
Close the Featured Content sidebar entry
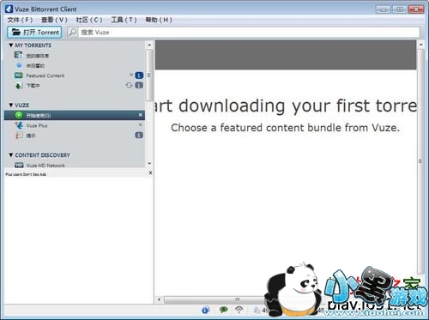[x=131, y=75]
